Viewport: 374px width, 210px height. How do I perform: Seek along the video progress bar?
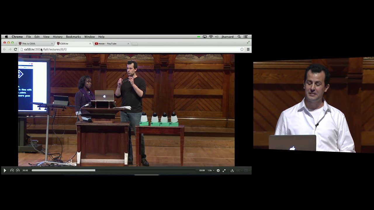(x=114, y=171)
